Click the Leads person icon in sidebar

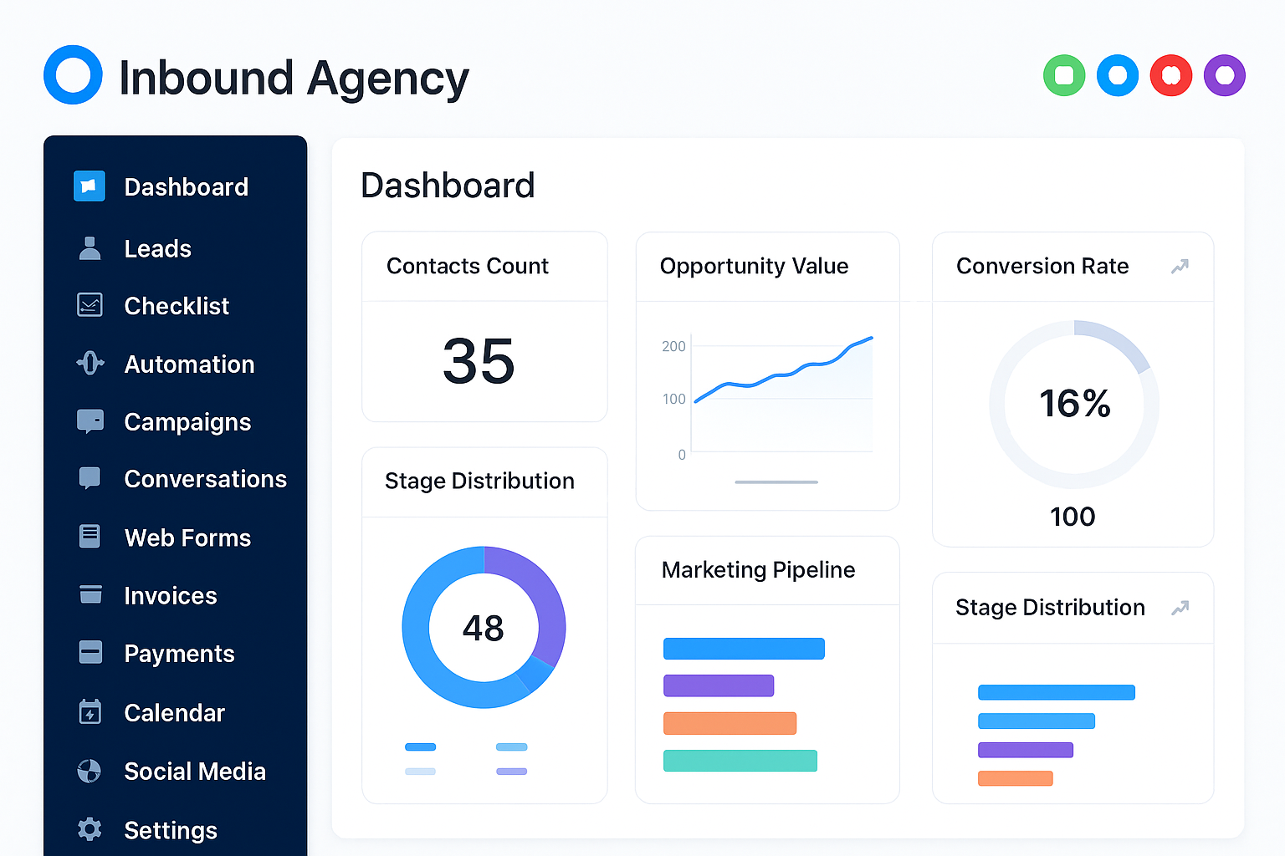coord(90,248)
